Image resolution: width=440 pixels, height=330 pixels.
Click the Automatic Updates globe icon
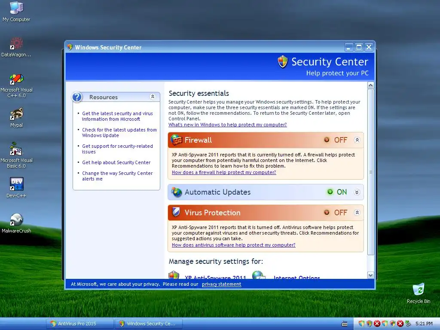(177, 192)
